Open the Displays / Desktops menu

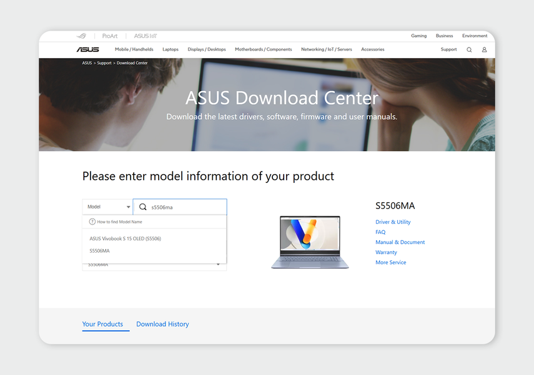coord(207,49)
